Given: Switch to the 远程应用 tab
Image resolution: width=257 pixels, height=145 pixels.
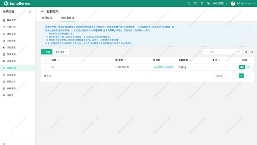Looking at the screenshot, I should point(47,18).
